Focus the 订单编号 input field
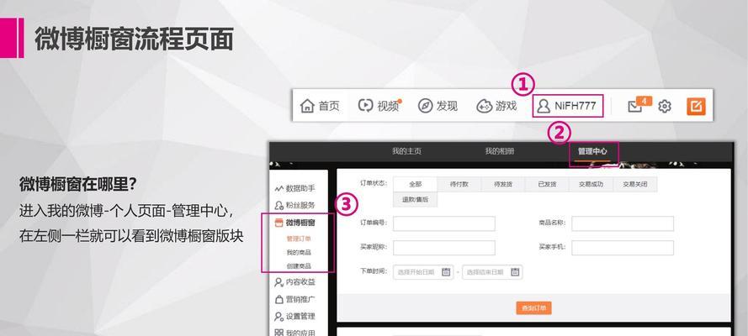748x336 pixels. (444, 223)
